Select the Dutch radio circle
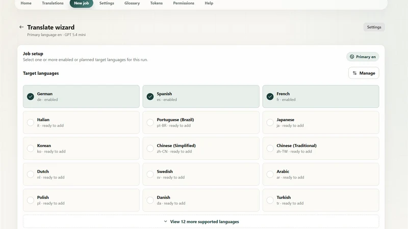Viewport: 408px width, 229px height. tap(31, 175)
